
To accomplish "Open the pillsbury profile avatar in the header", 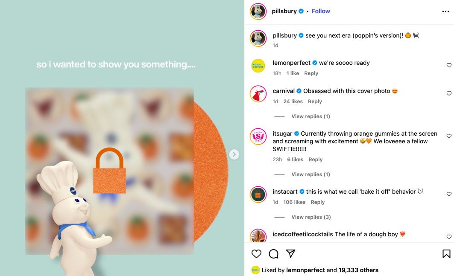I will [258, 12].
